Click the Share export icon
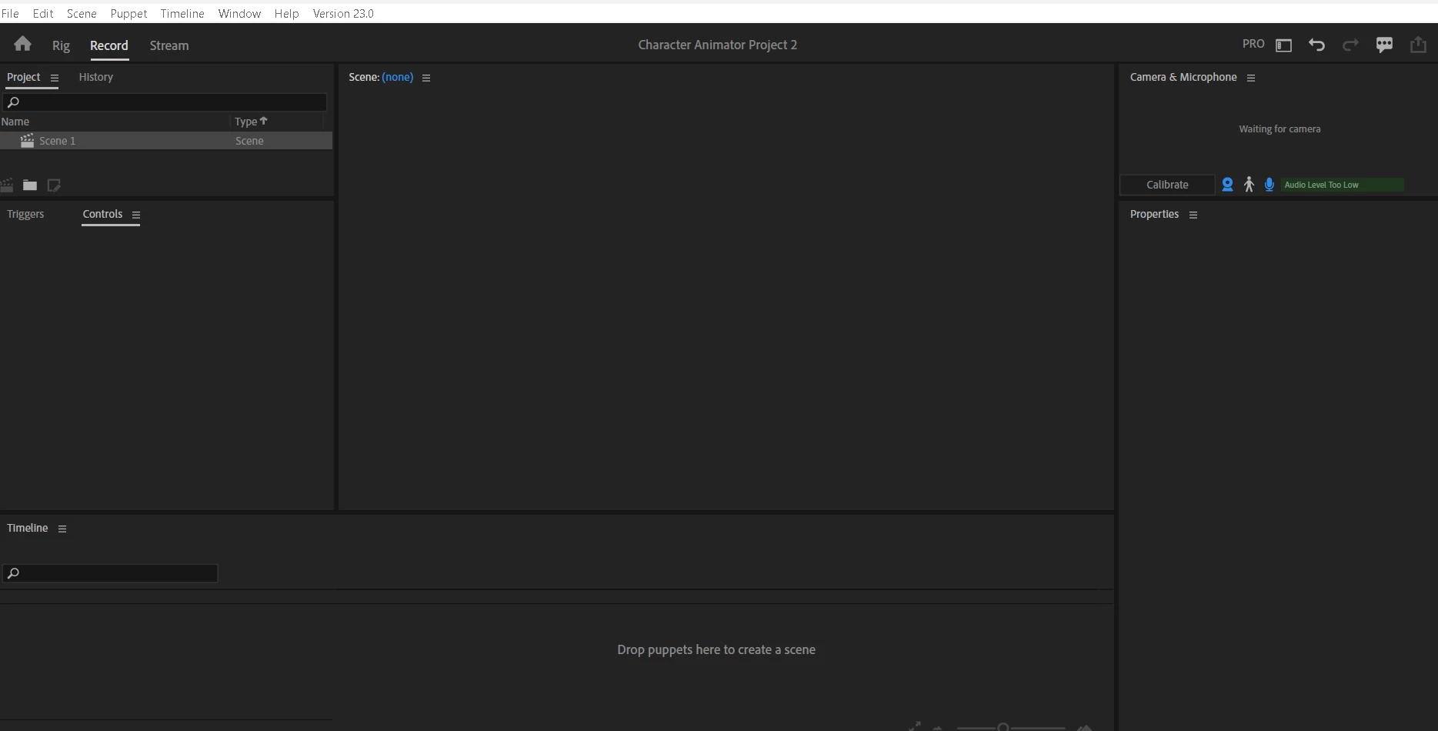The image size is (1438, 731). tap(1418, 45)
